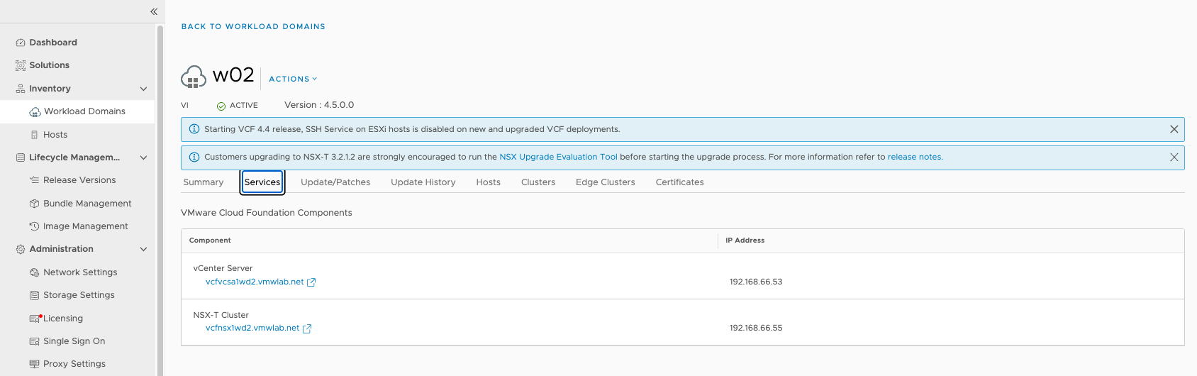Click the Administration gear icon
1197x376 pixels.
click(21, 249)
